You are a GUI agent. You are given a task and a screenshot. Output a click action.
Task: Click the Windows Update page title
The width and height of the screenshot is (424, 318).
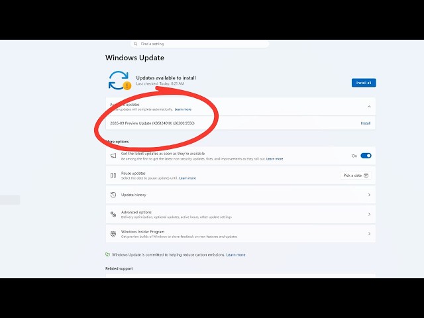pos(134,58)
